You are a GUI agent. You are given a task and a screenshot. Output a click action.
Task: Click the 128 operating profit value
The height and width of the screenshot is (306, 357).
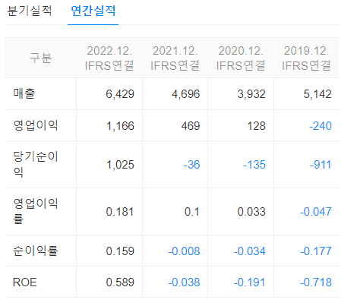[x=256, y=125]
